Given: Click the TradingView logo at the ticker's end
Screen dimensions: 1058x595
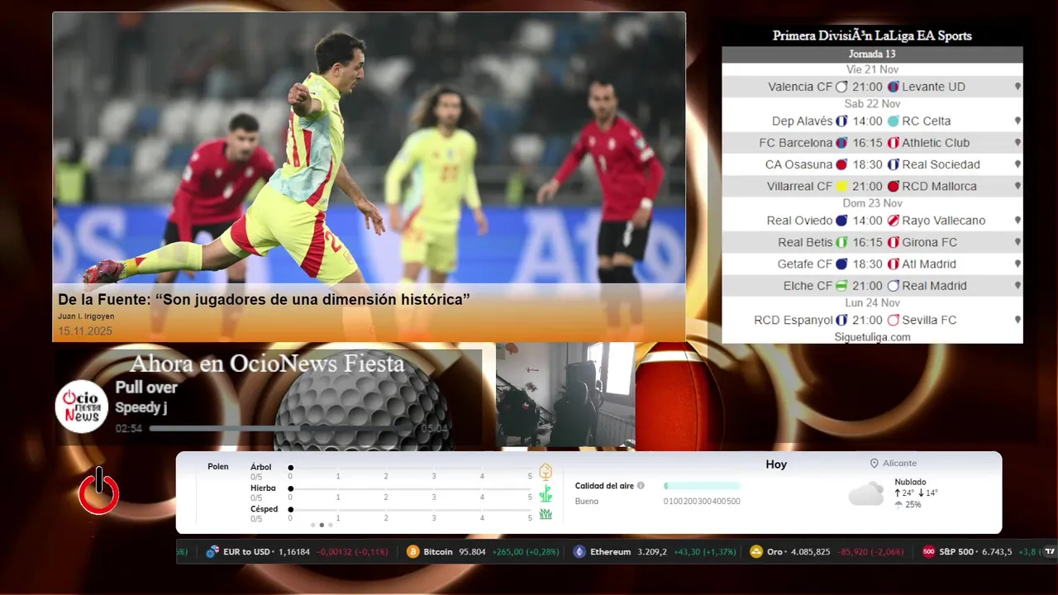Looking at the screenshot, I should (1050, 551).
